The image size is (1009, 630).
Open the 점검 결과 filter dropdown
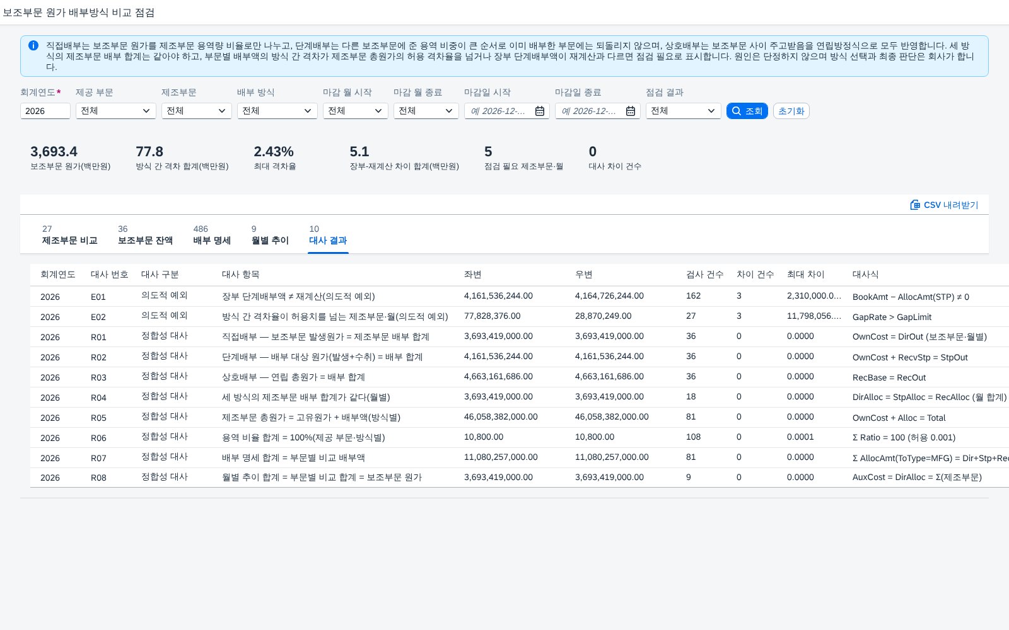pos(684,111)
